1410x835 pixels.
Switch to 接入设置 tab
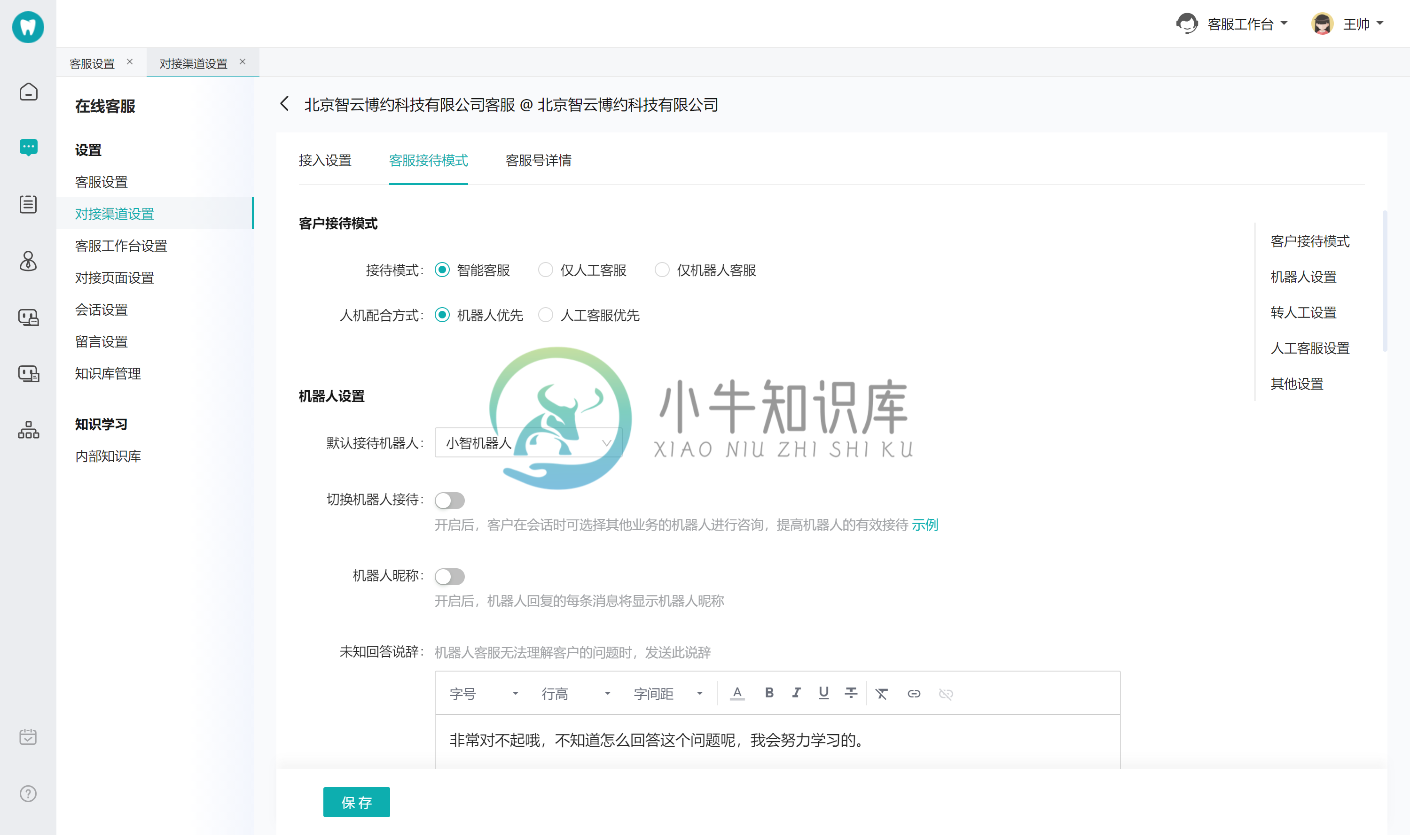coord(325,160)
